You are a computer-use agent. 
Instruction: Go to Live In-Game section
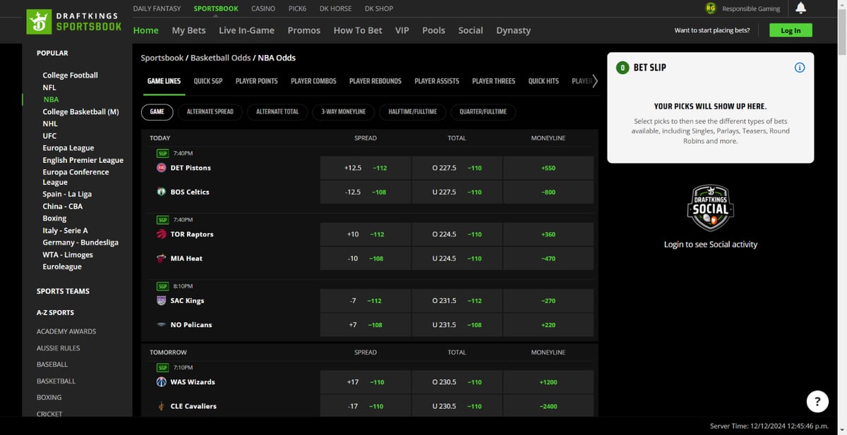tap(246, 30)
